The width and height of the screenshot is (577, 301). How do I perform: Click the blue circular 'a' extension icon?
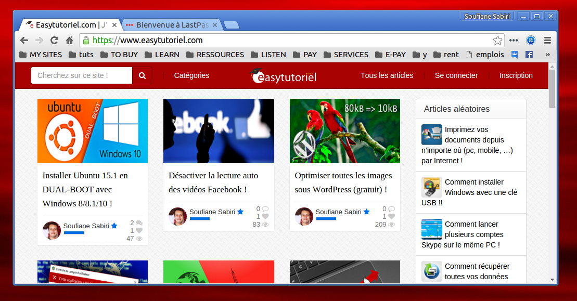(x=531, y=41)
